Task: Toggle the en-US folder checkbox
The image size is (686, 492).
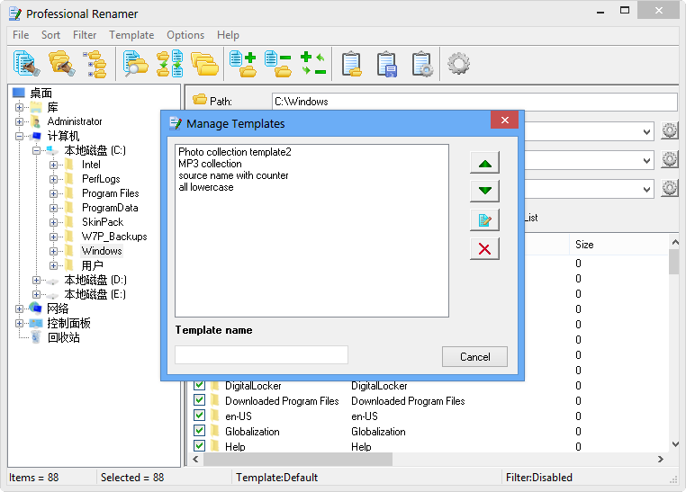Action: pos(200,416)
